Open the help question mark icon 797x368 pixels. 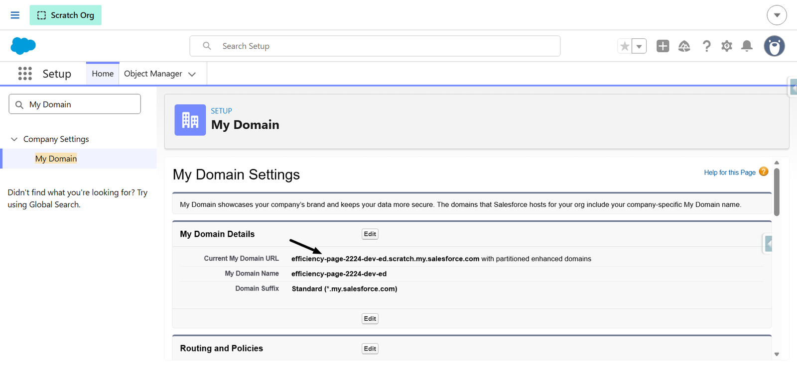[x=706, y=46]
